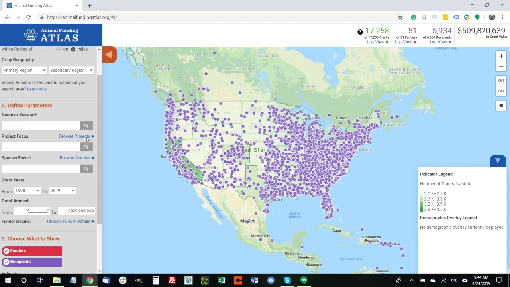The height and width of the screenshot is (287, 510).
Task: Open the Secondary Region dropdown
Action: (x=71, y=70)
